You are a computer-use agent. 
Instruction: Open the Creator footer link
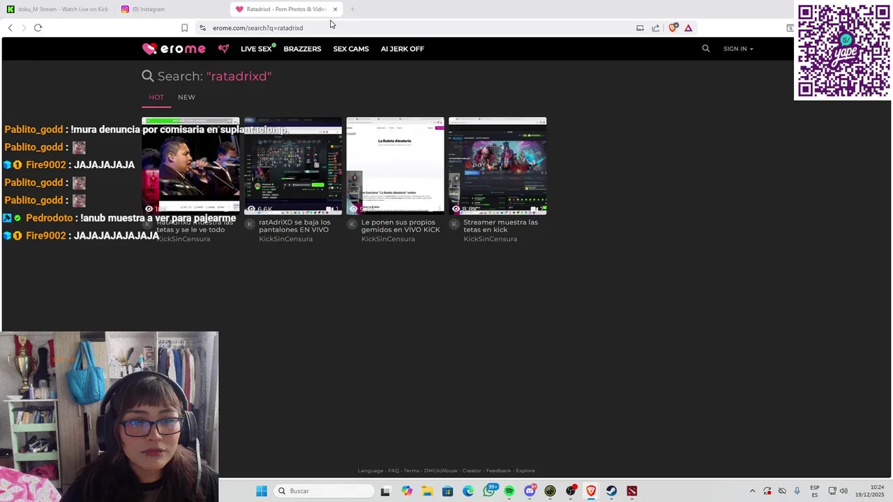click(x=472, y=471)
